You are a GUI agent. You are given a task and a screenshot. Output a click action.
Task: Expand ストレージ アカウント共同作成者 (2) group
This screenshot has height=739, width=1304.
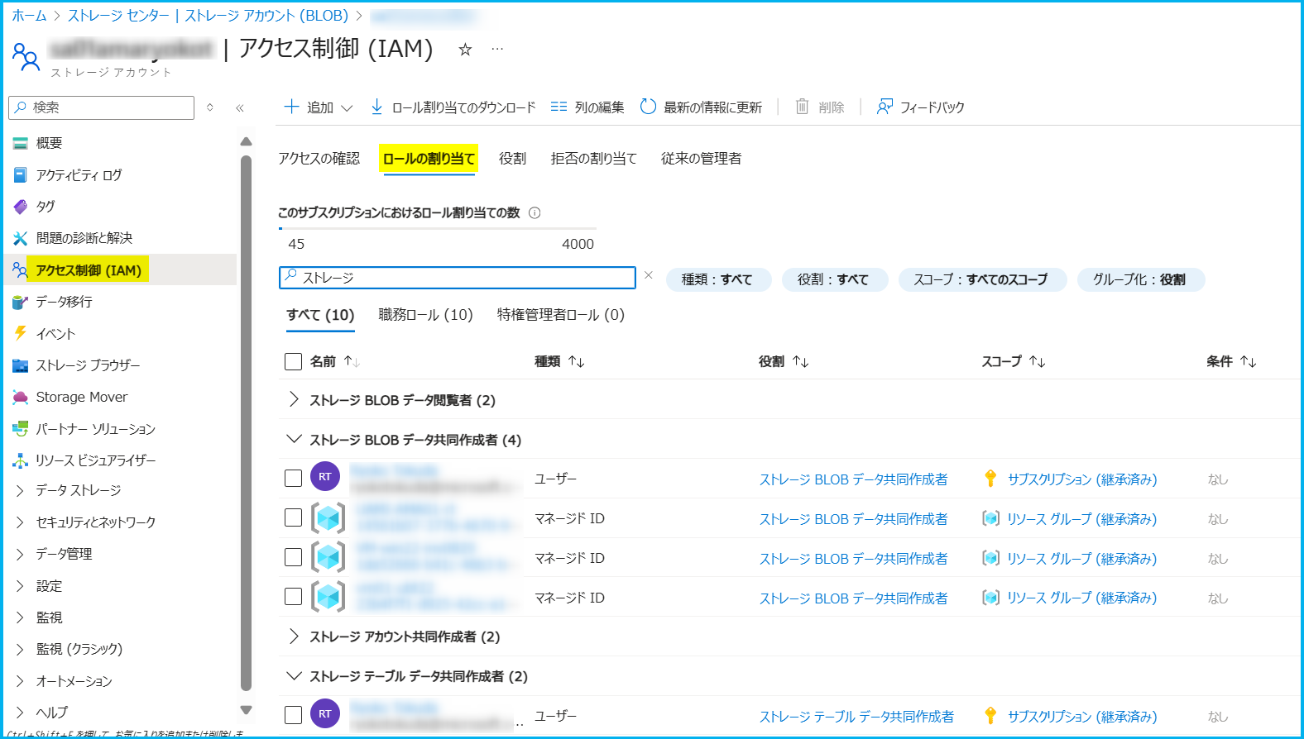[x=294, y=636]
